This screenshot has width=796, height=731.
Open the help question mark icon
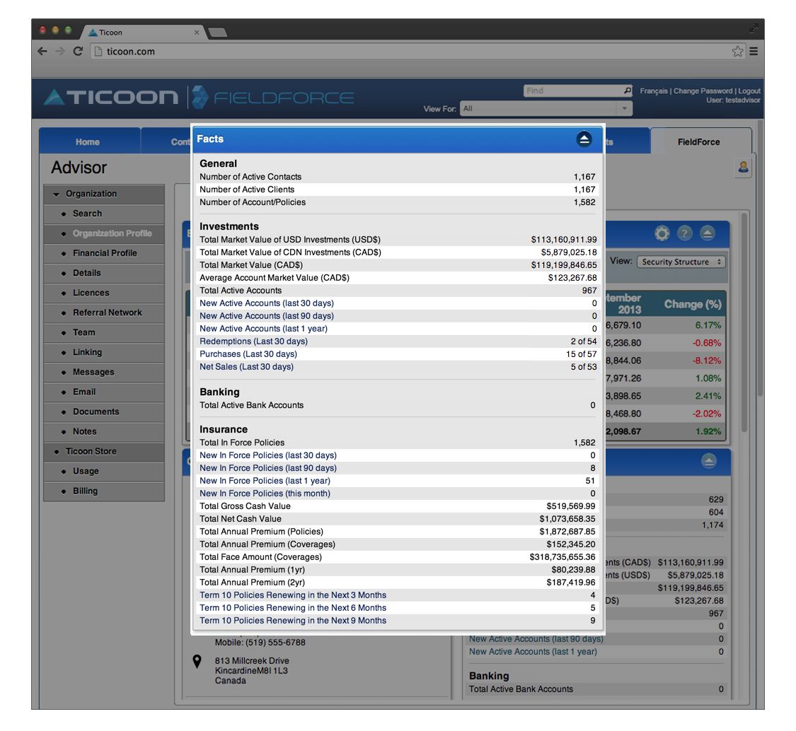point(684,233)
